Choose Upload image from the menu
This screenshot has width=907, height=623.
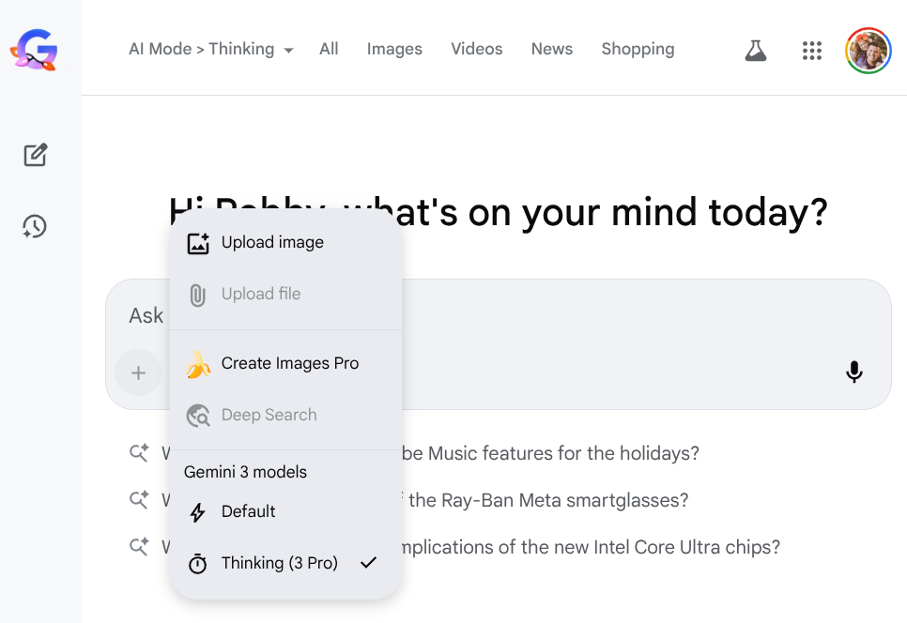point(272,242)
